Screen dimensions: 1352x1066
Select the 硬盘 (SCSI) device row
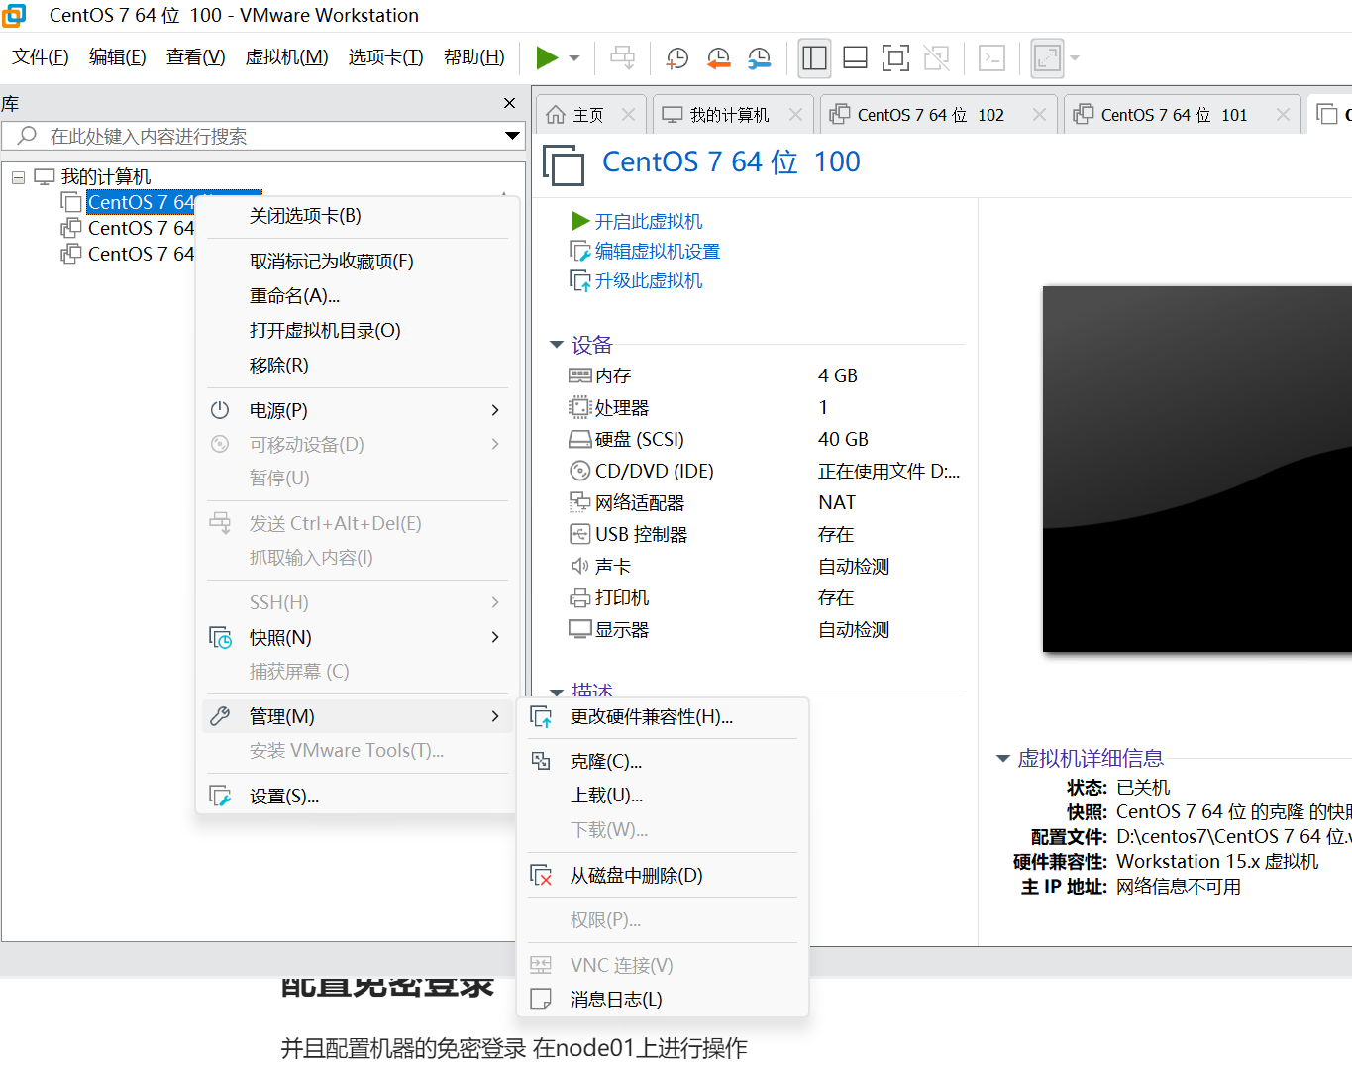[765, 440]
